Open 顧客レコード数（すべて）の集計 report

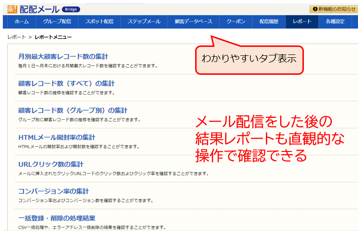coord(66,83)
